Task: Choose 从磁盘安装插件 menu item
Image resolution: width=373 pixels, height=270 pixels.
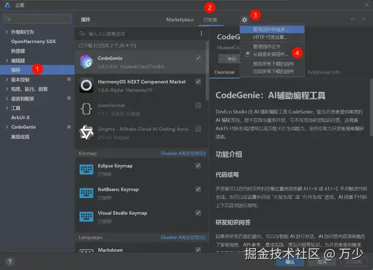Action: [272, 54]
